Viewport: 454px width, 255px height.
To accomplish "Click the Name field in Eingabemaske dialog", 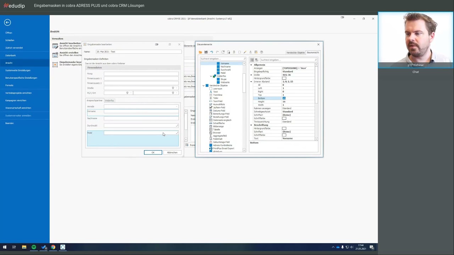I will pos(138,52).
